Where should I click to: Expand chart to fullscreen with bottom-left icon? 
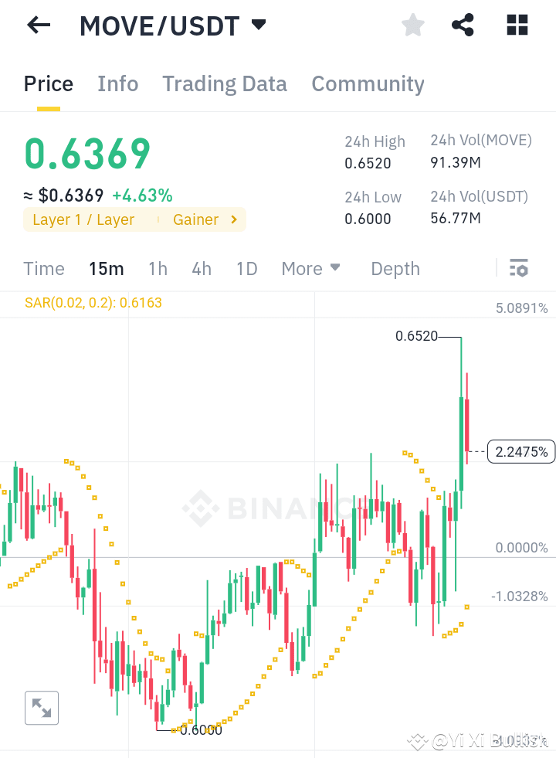tap(41, 707)
